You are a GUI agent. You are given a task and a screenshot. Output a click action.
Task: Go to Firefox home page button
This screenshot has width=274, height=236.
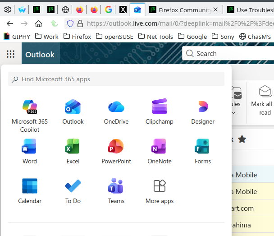[38, 23]
